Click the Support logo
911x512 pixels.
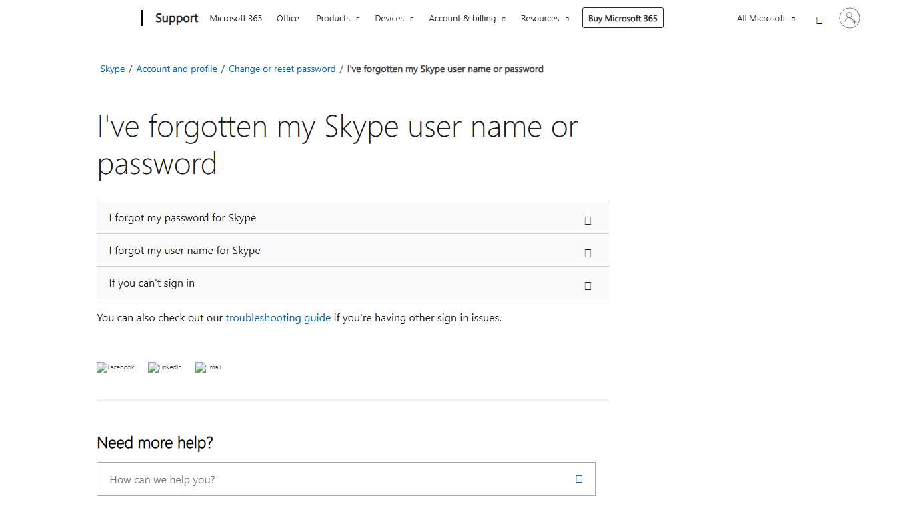(176, 18)
